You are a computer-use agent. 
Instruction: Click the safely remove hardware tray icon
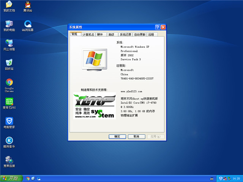pos(229,179)
